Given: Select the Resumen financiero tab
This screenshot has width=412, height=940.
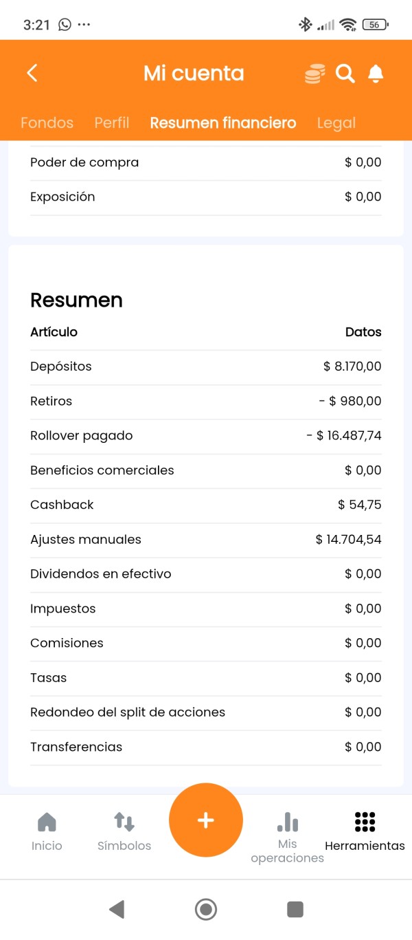Looking at the screenshot, I should pyautogui.click(x=223, y=123).
